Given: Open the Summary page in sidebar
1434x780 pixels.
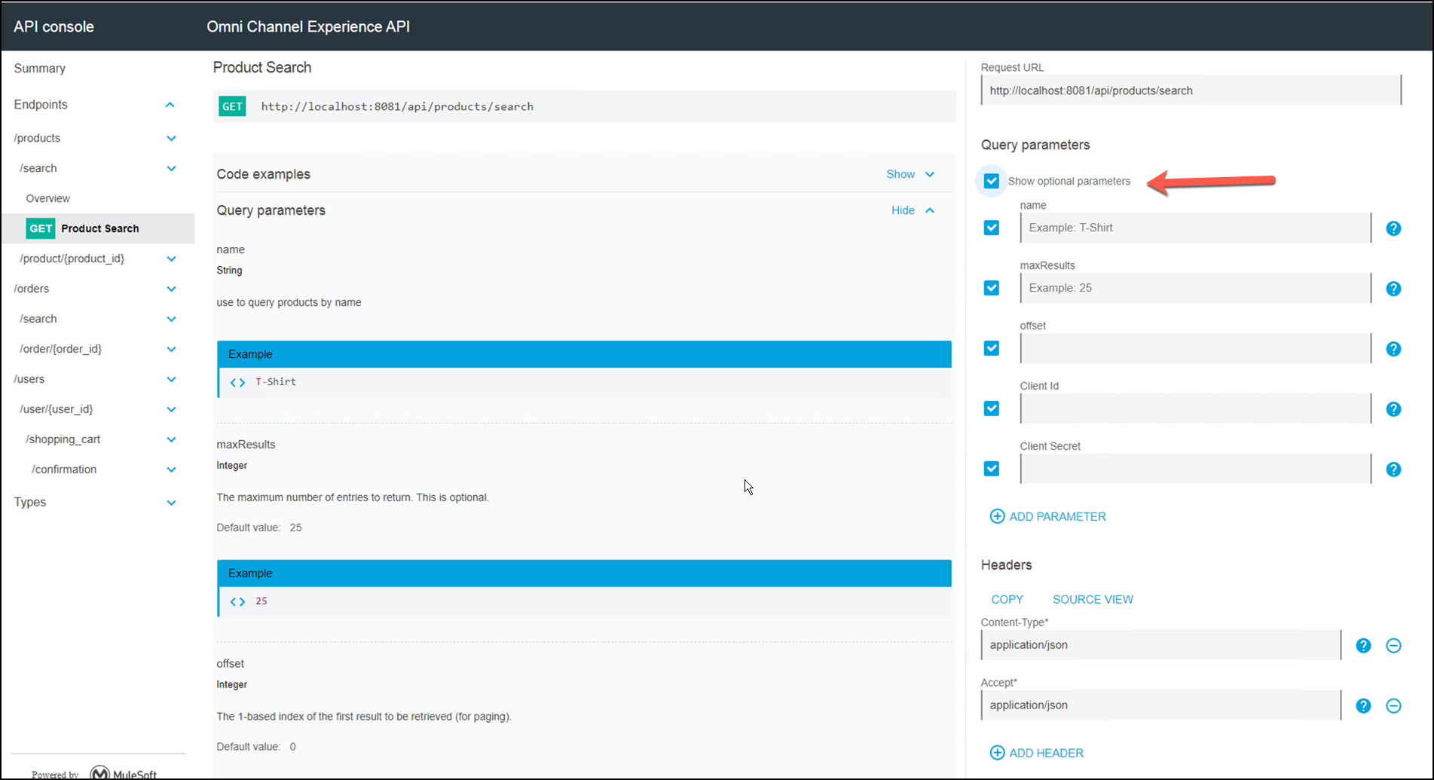Looking at the screenshot, I should pyautogui.click(x=40, y=69).
